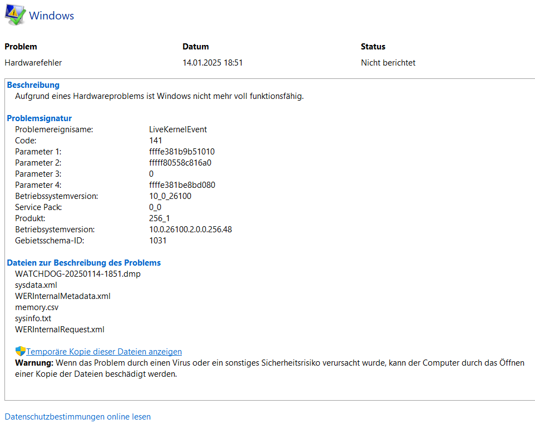Image resolution: width=535 pixels, height=429 pixels.
Task: Select the Parameter 3 value '0'
Action: pos(151,174)
